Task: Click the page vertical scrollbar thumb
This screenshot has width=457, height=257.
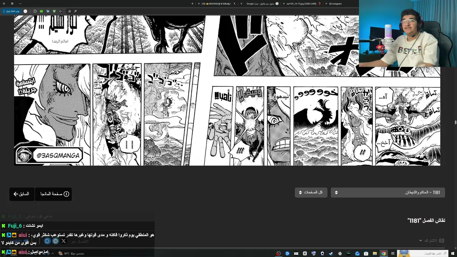Action: (x=455, y=122)
